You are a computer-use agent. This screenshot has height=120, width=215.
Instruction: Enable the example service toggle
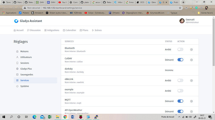tap(180, 91)
